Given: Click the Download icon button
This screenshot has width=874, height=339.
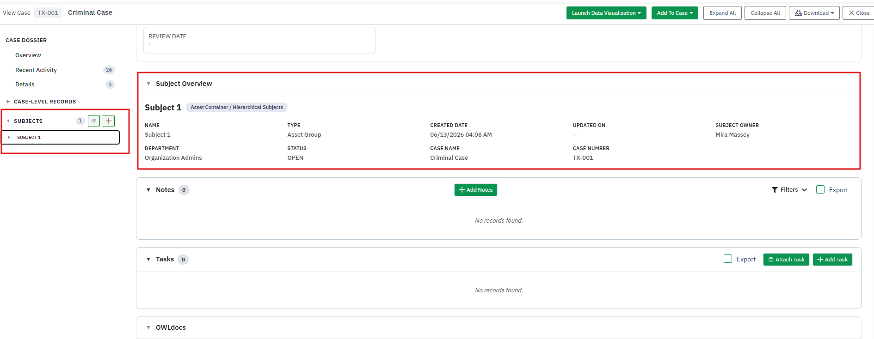Looking at the screenshot, I should coord(814,13).
